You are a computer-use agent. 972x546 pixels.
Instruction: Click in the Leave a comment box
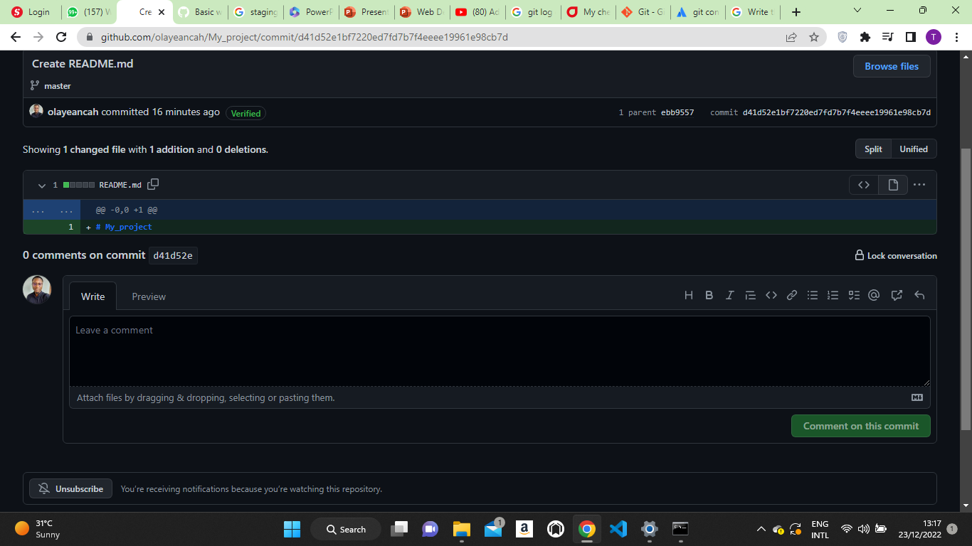tap(500, 351)
